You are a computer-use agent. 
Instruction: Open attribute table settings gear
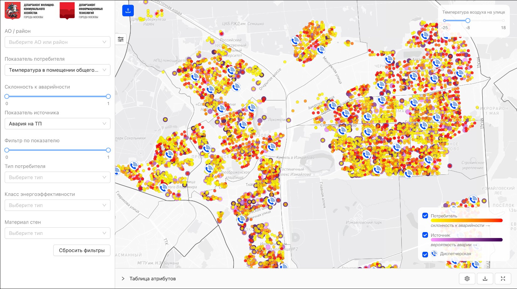467,279
